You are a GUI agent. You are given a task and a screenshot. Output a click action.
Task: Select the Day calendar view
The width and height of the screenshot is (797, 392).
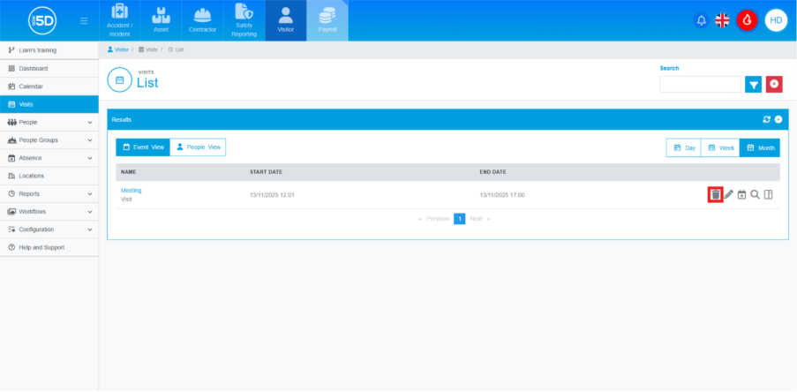[x=684, y=148]
